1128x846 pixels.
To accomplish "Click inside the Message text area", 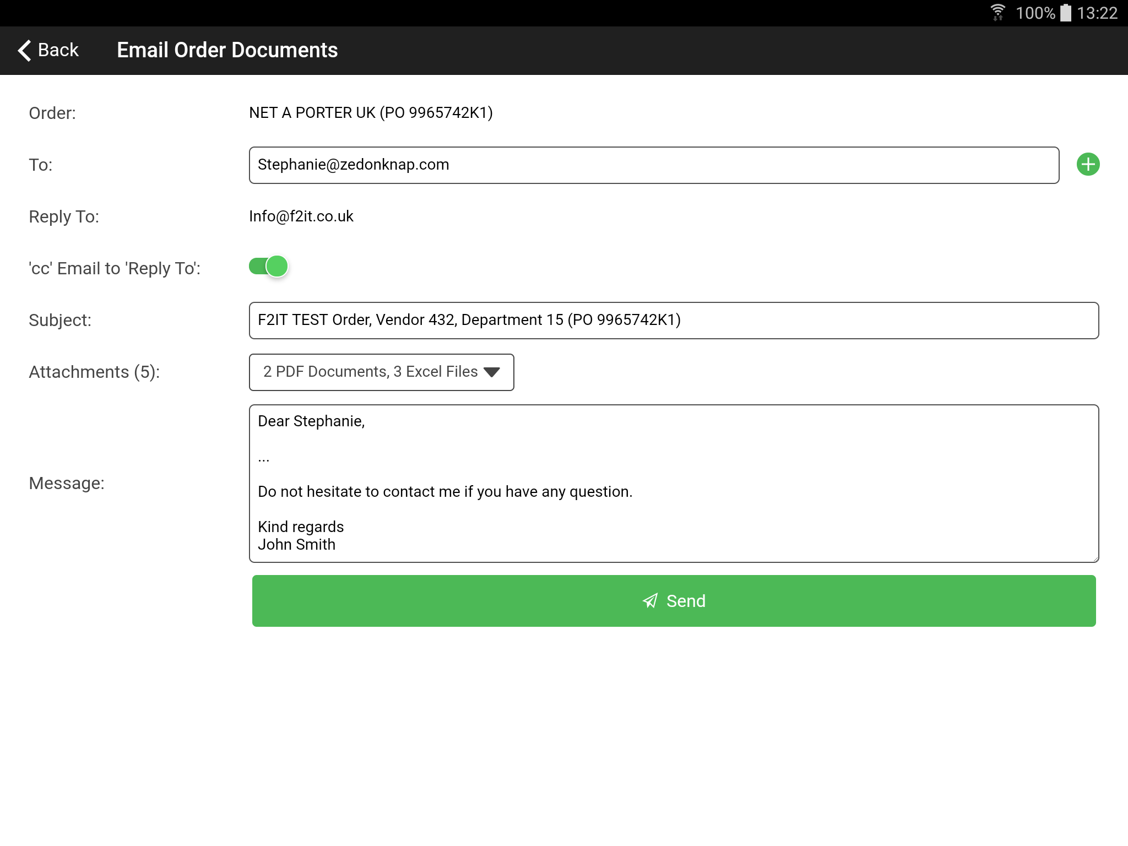I will (x=673, y=483).
